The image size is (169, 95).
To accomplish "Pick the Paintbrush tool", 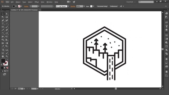I will pos(7,27).
